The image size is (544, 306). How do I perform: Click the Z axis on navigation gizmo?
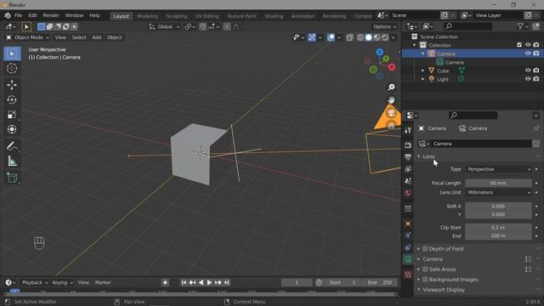pos(380,53)
